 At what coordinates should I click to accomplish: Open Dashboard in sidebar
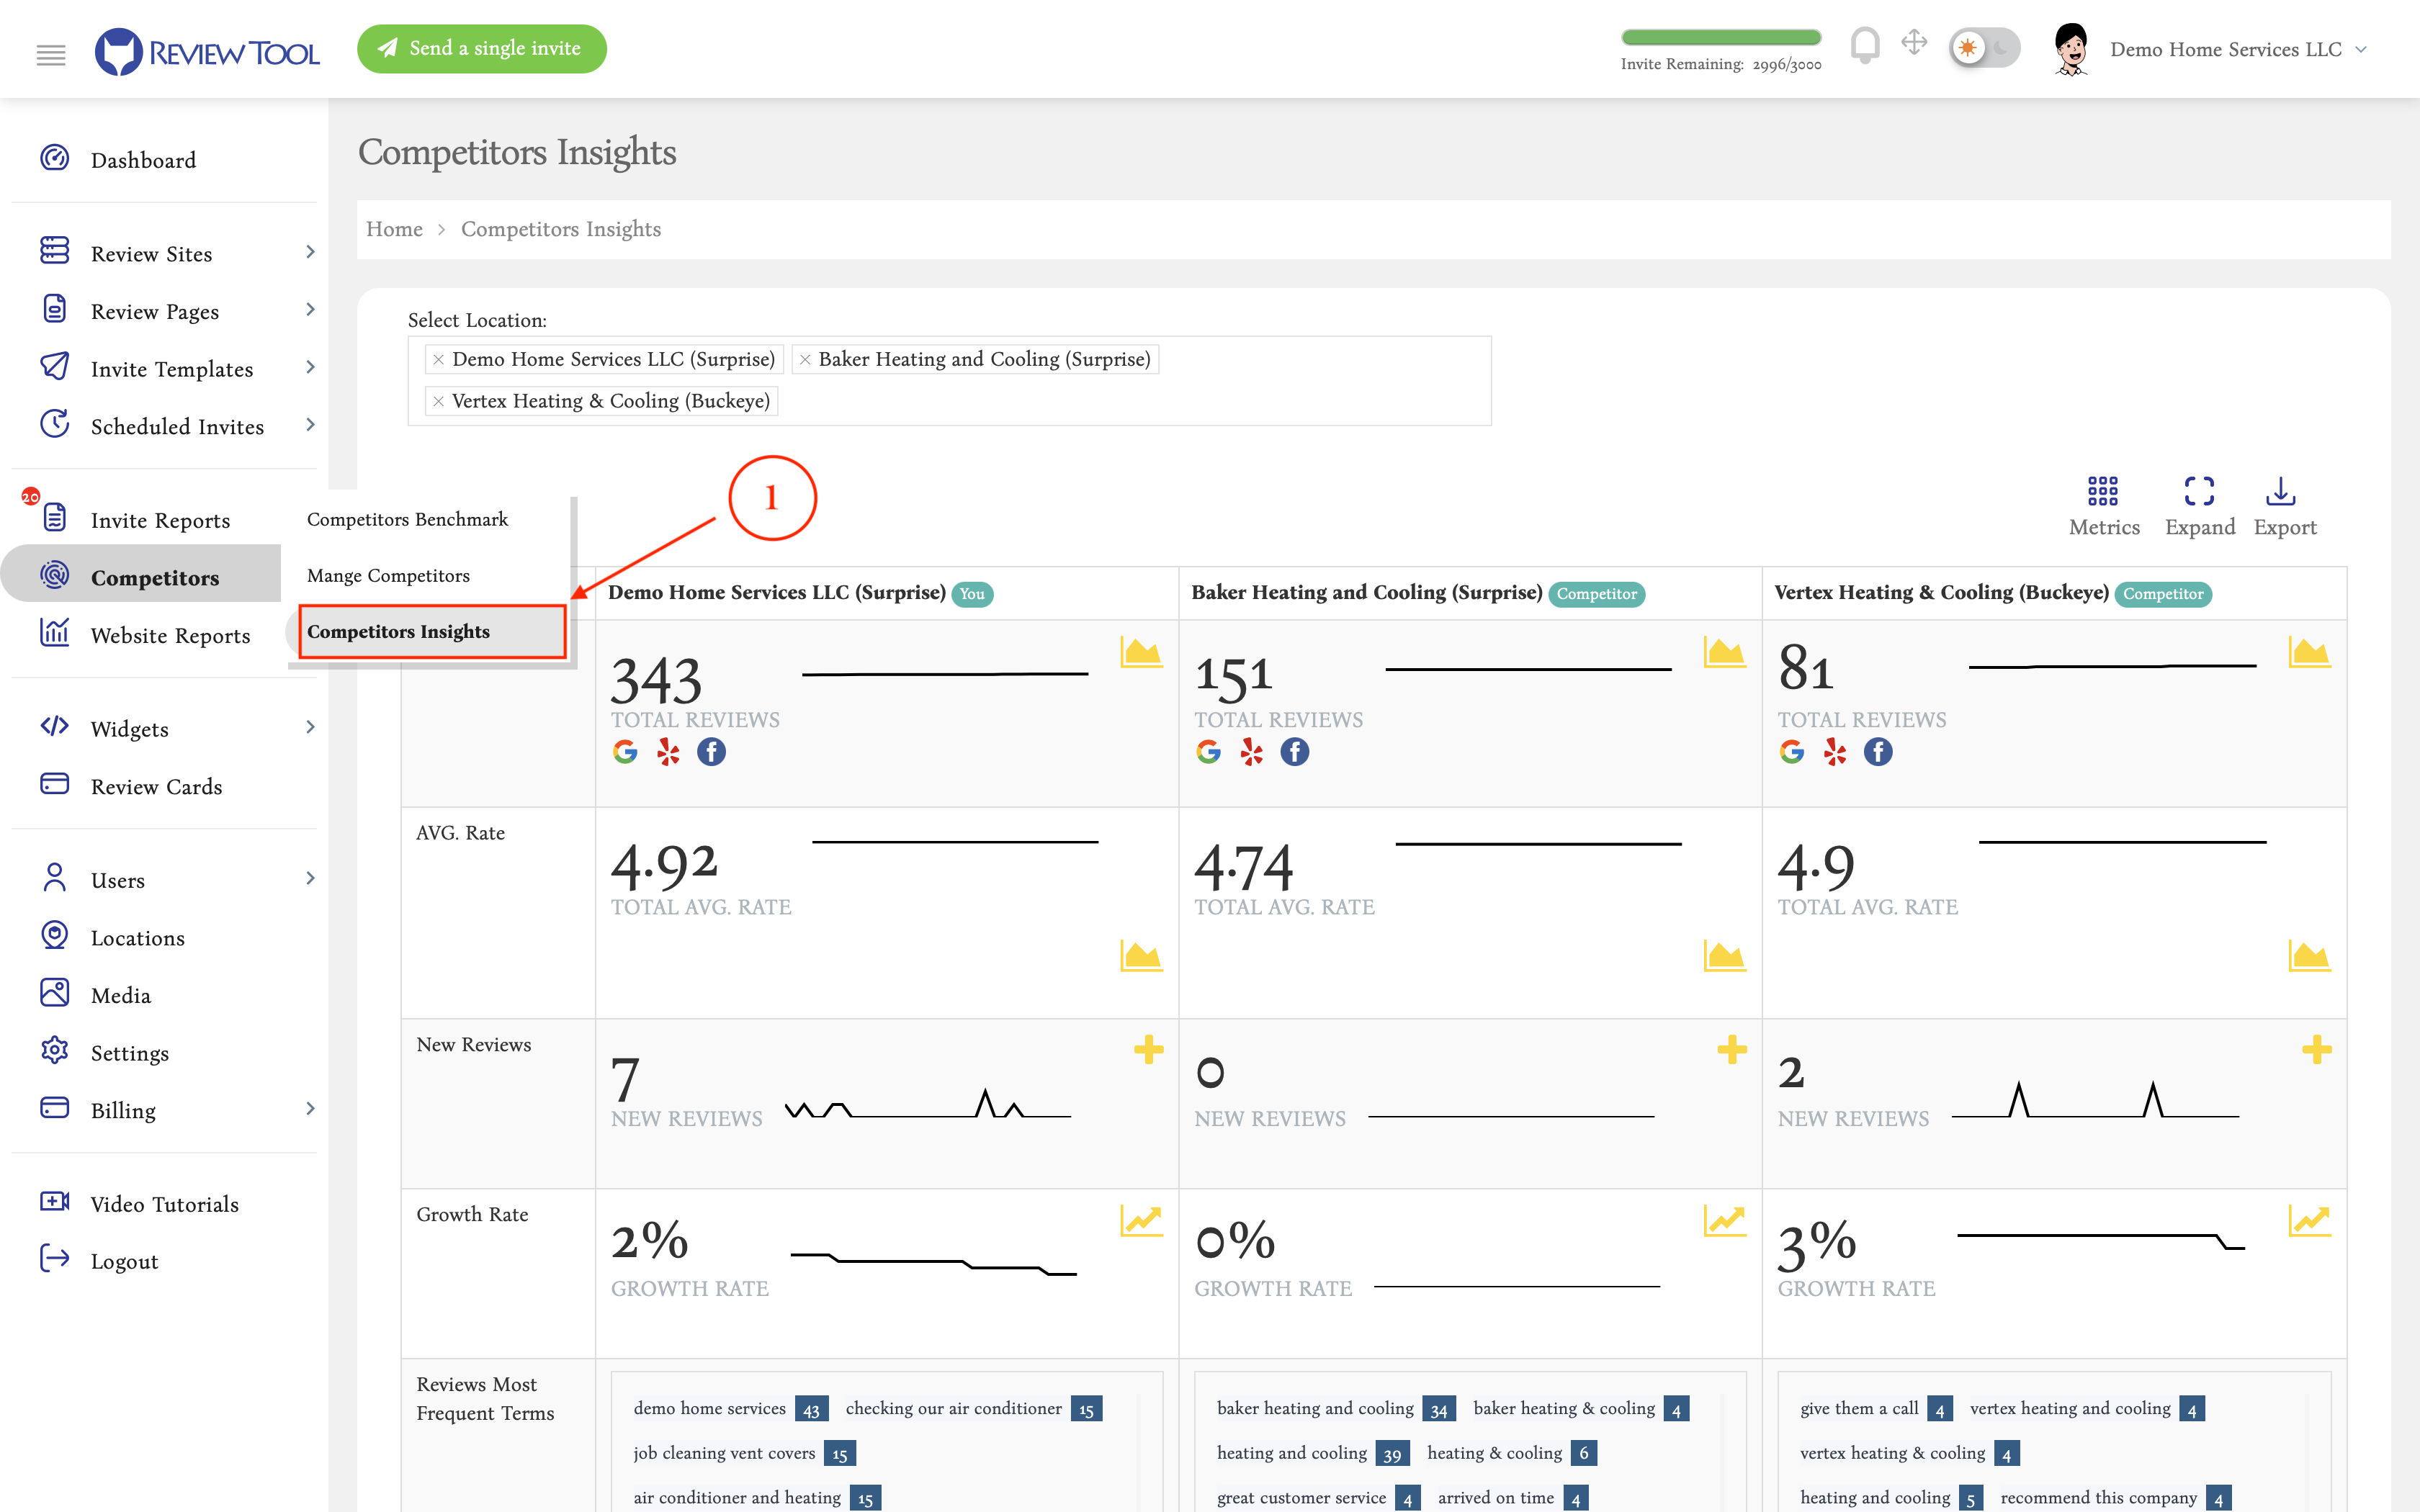click(143, 160)
